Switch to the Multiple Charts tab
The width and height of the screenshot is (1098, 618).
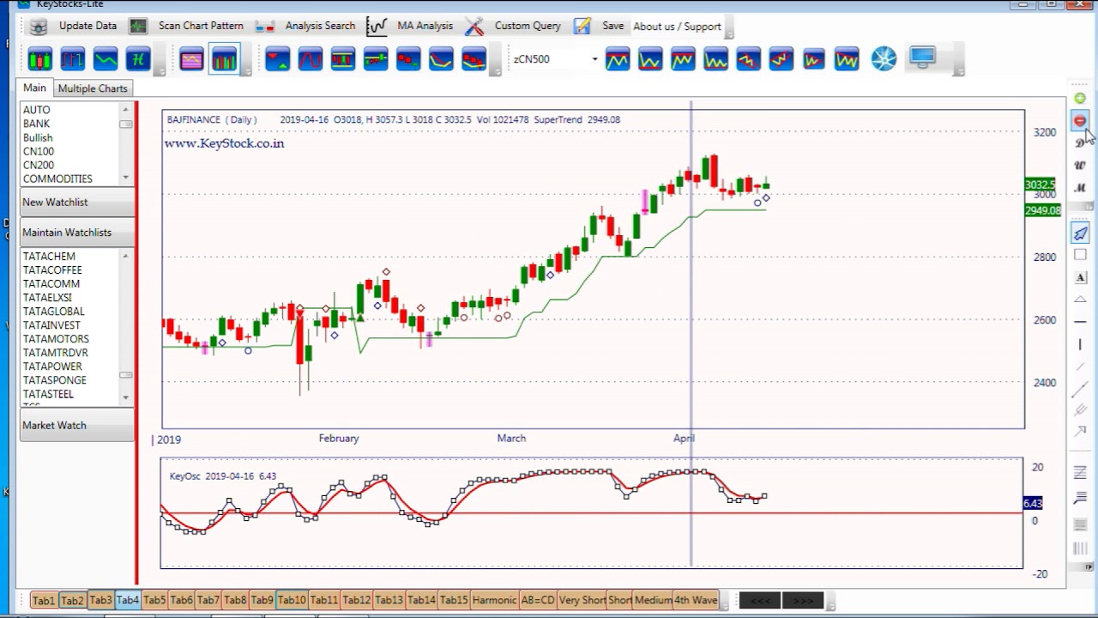(x=93, y=88)
